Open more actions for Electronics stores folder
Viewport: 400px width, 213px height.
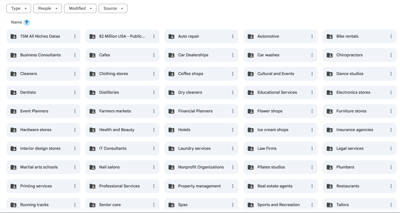pyautogui.click(x=391, y=92)
